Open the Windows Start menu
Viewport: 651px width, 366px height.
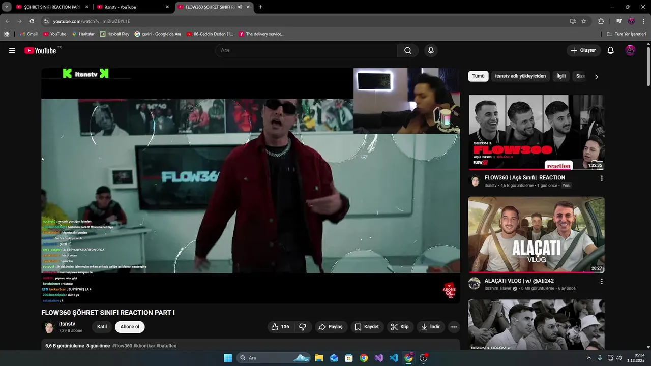click(228, 358)
